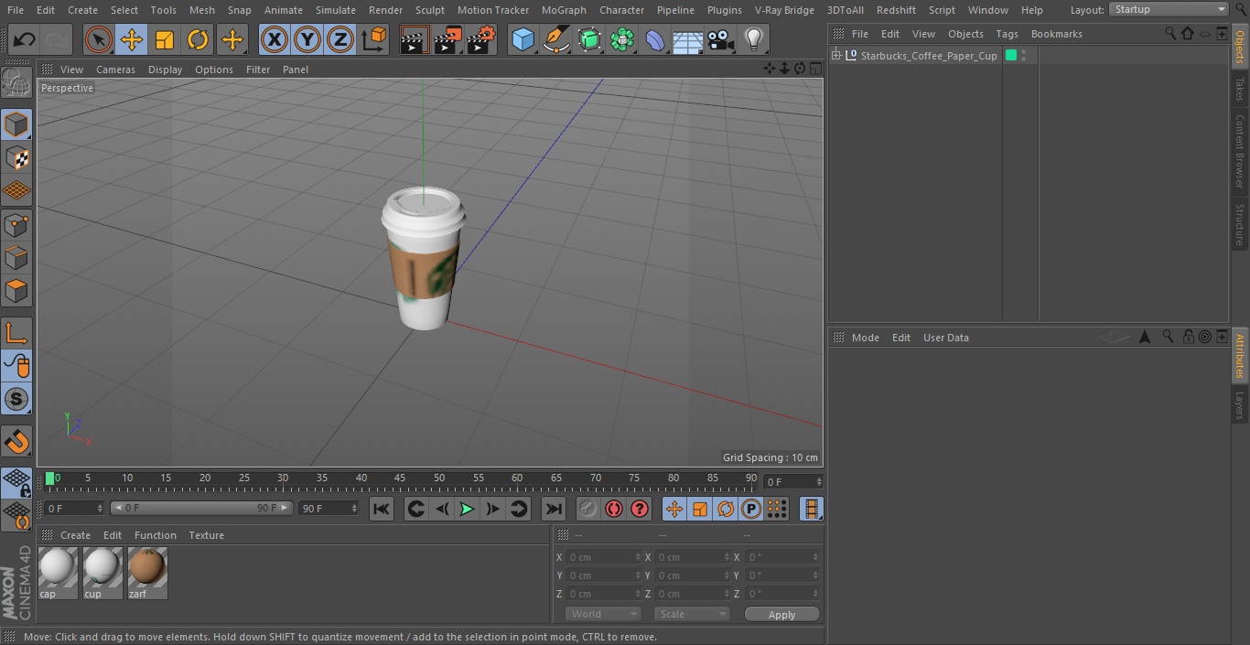Switch to Points mode
This screenshot has width=1250, height=645.
16,224
